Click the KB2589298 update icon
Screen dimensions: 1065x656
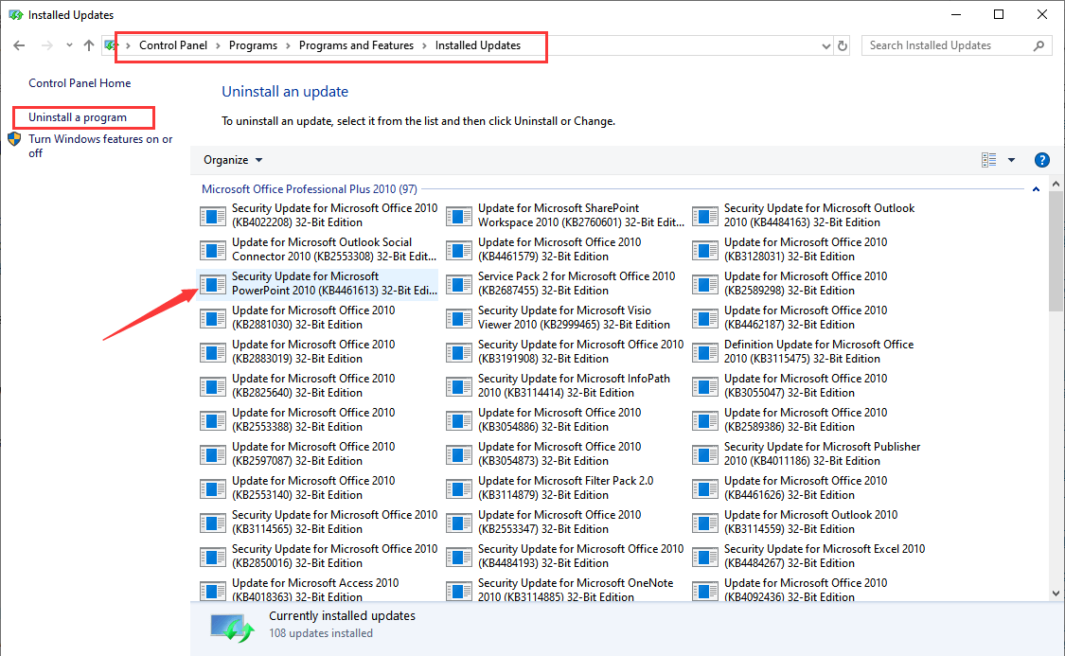[704, 284]
